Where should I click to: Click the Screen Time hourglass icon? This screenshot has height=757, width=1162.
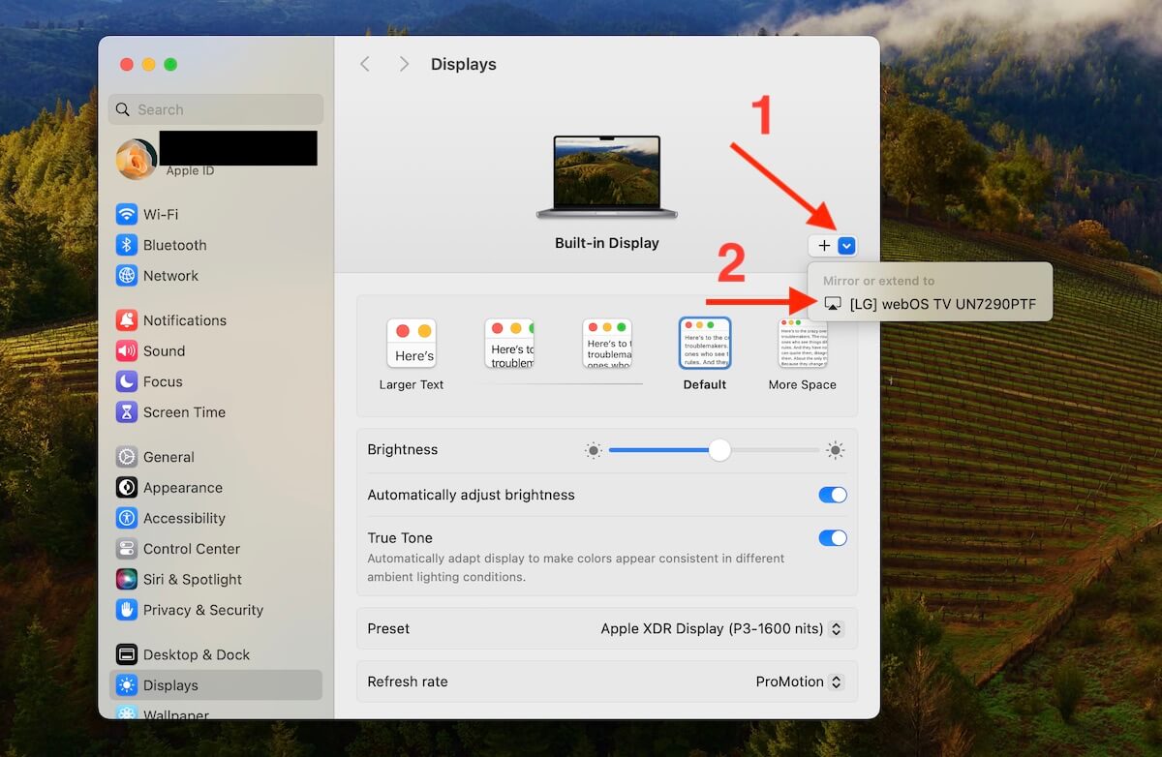pyautogui.click(x=127, y=412)
